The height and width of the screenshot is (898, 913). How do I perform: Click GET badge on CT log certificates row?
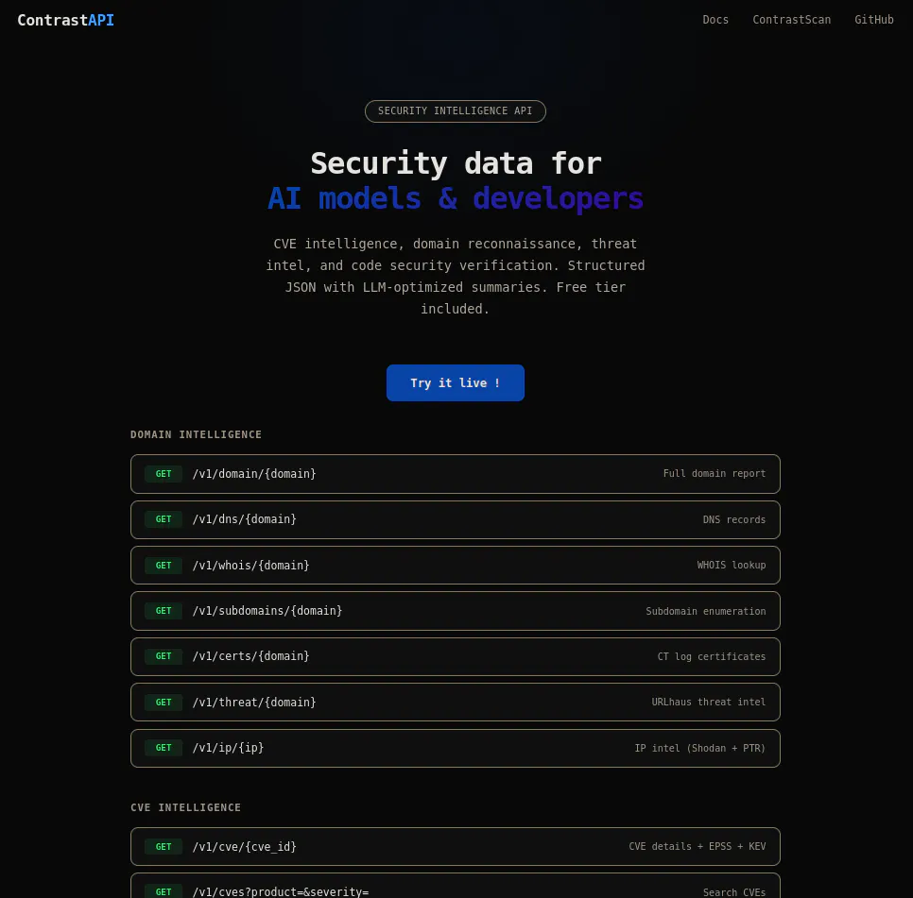pyautogui.click(x=164, y=656)
